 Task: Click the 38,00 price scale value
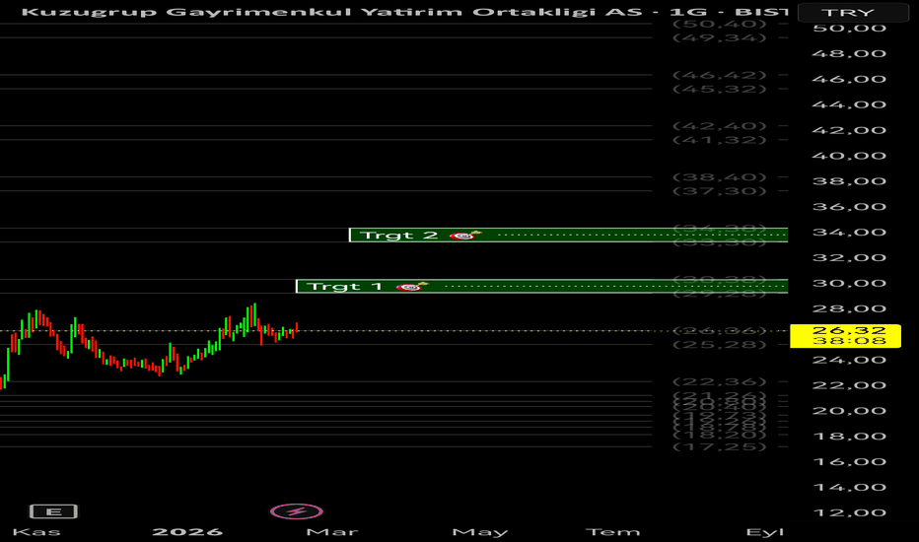[849, 181]
